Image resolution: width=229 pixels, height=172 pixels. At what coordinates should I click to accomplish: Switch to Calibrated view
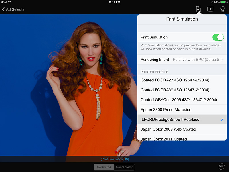(104, 167)
